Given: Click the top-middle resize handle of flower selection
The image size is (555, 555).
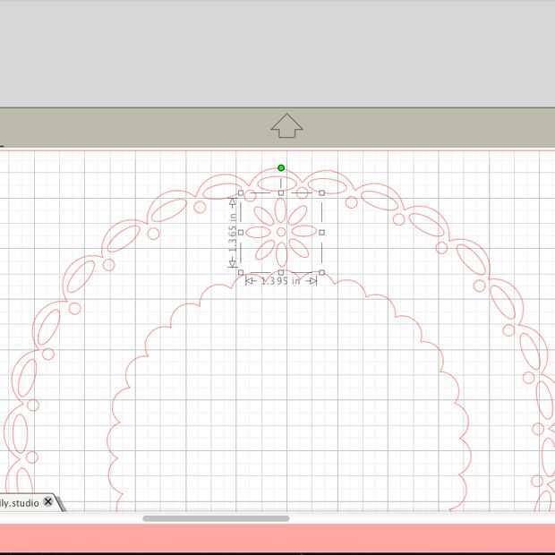Looking at the screenshot, I should pyautogui.click(x=281, y=192).
